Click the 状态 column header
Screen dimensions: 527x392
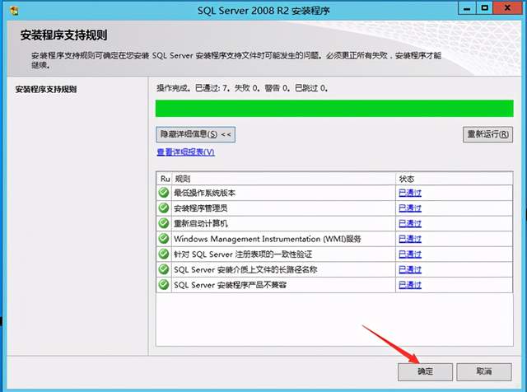454,179
